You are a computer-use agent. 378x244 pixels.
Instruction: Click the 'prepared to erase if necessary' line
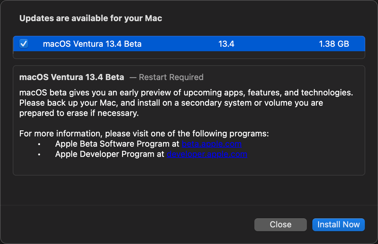coord(79,113)
